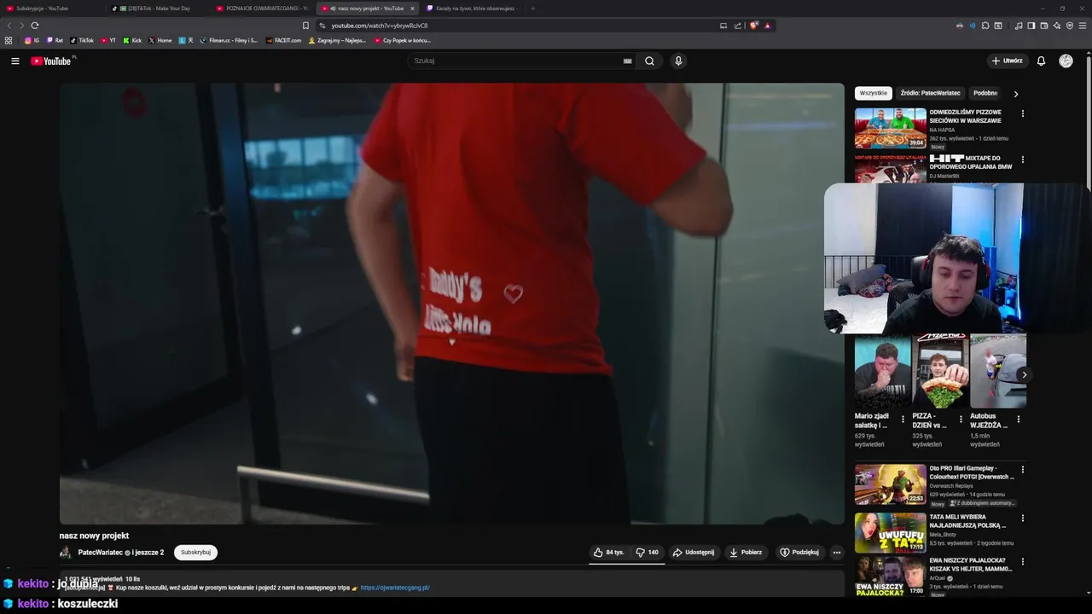Bookmark this page with the bookmark icon

[x=305, y=26]
